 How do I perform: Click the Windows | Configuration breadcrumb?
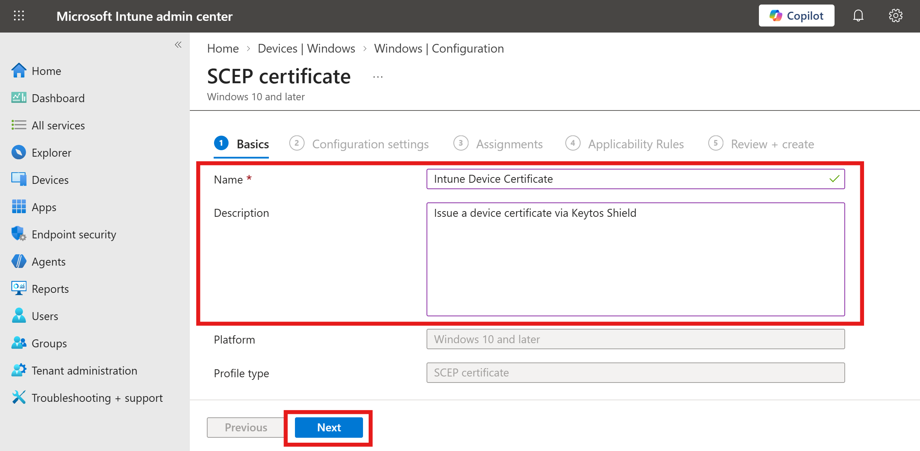(439, 48)
